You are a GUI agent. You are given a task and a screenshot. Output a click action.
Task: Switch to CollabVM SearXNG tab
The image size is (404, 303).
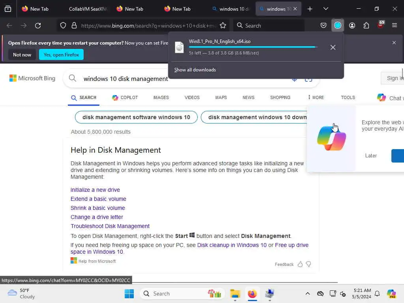coord(87,9)
